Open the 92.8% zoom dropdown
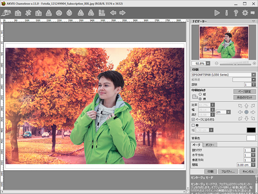The image size is (258, 194). point(208,63)
